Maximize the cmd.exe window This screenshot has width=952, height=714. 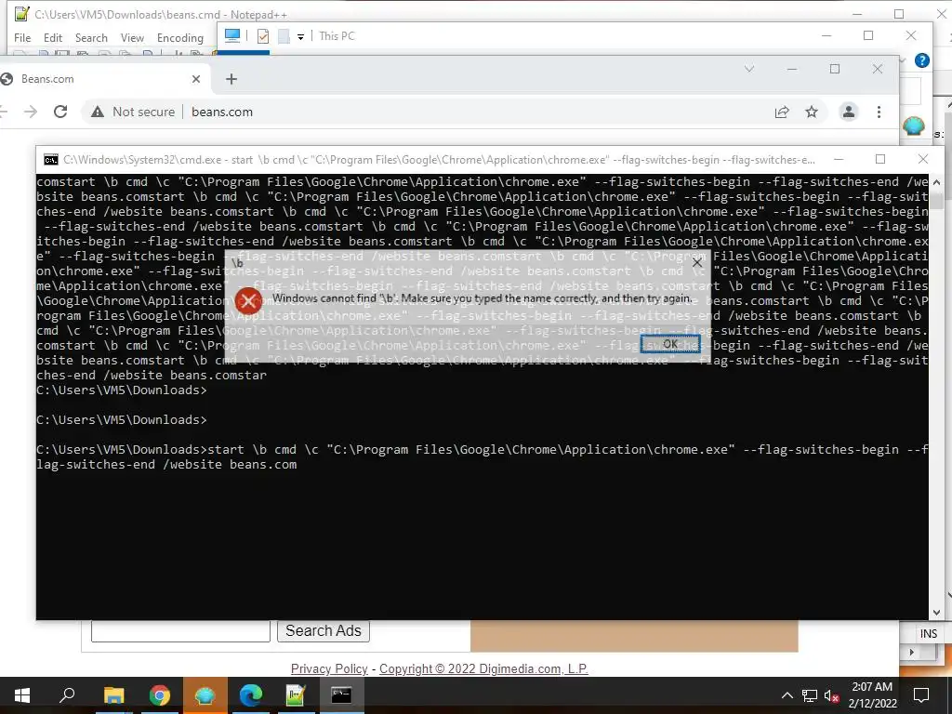pyautogui.click(x=880, y=159)
